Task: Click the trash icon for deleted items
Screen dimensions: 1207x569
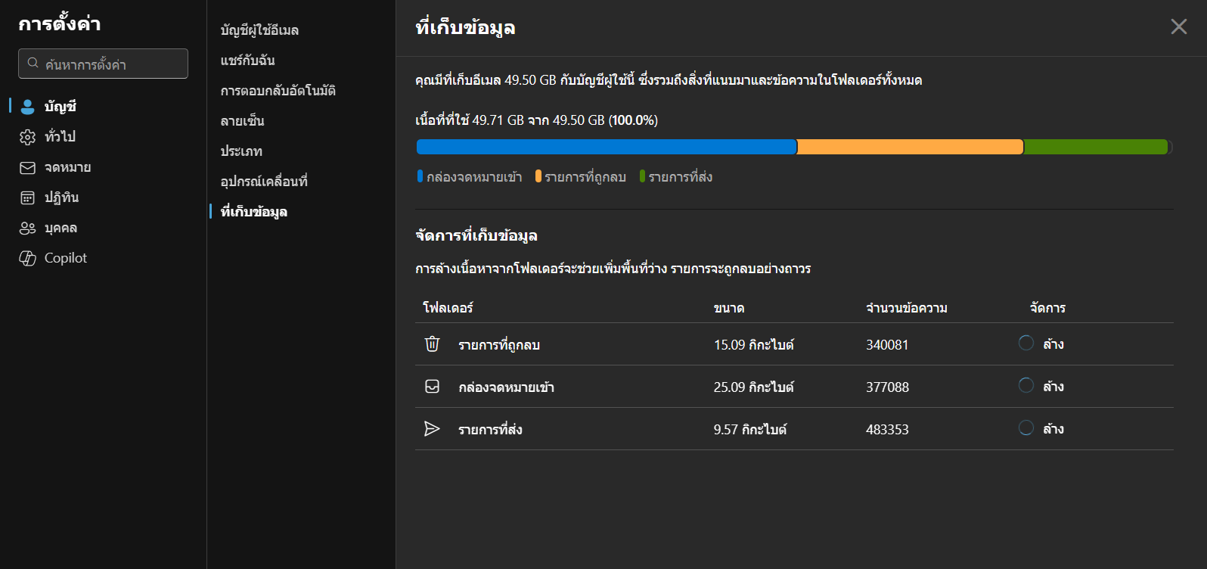Action: [x=432, y=344]
